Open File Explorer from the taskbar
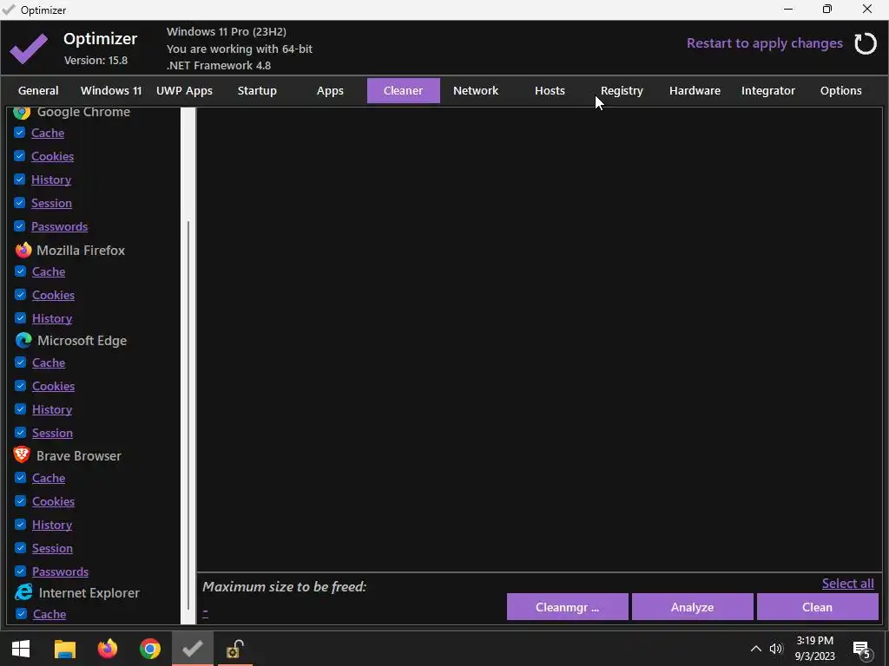 tap(64, 649)
